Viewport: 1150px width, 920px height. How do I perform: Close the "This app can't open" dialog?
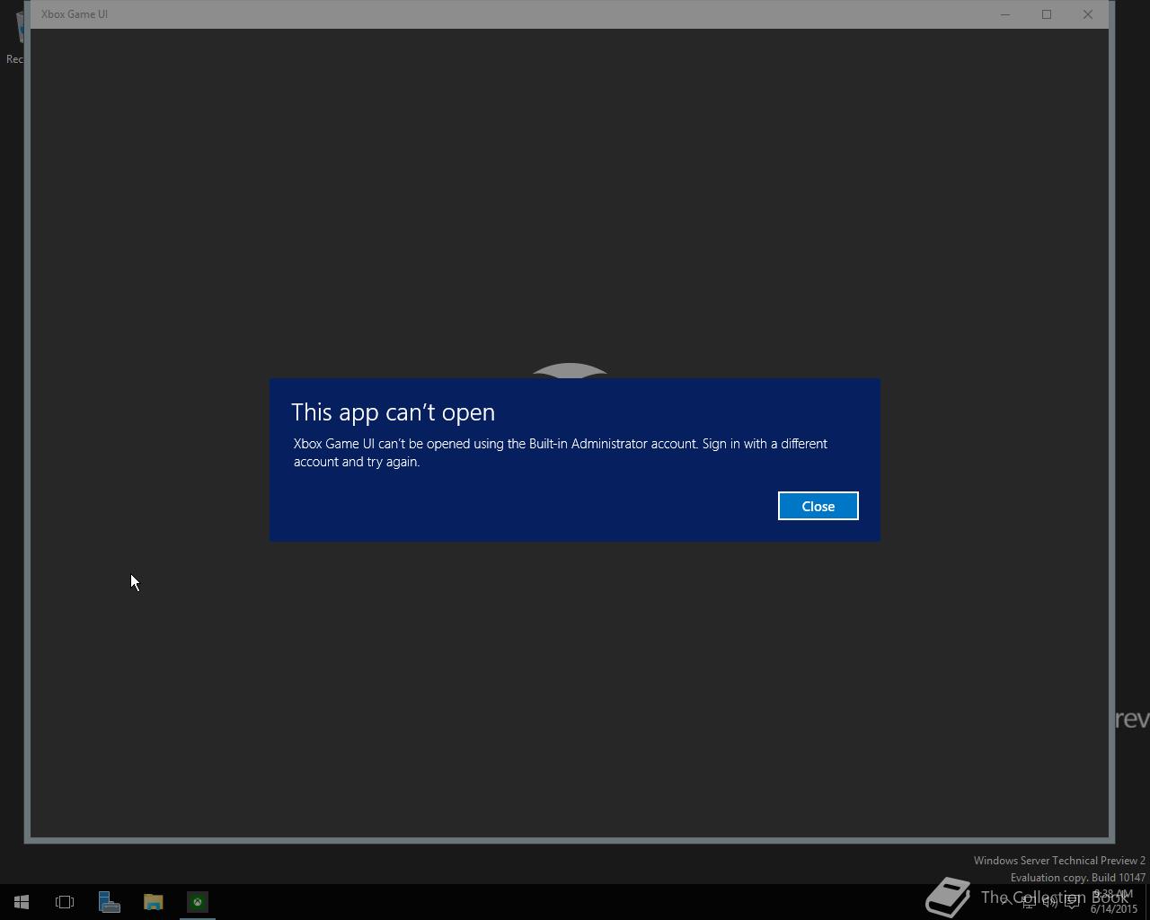(818, 506)
